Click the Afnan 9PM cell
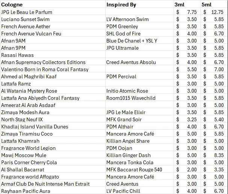228x194 pixels. tap(53, 48)
